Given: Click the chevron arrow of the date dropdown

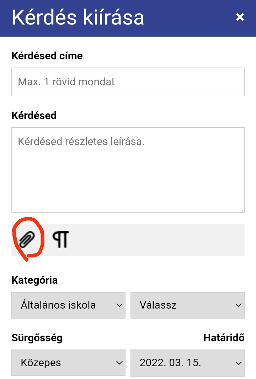Looking at the screenshot, I should coord(238,363).
